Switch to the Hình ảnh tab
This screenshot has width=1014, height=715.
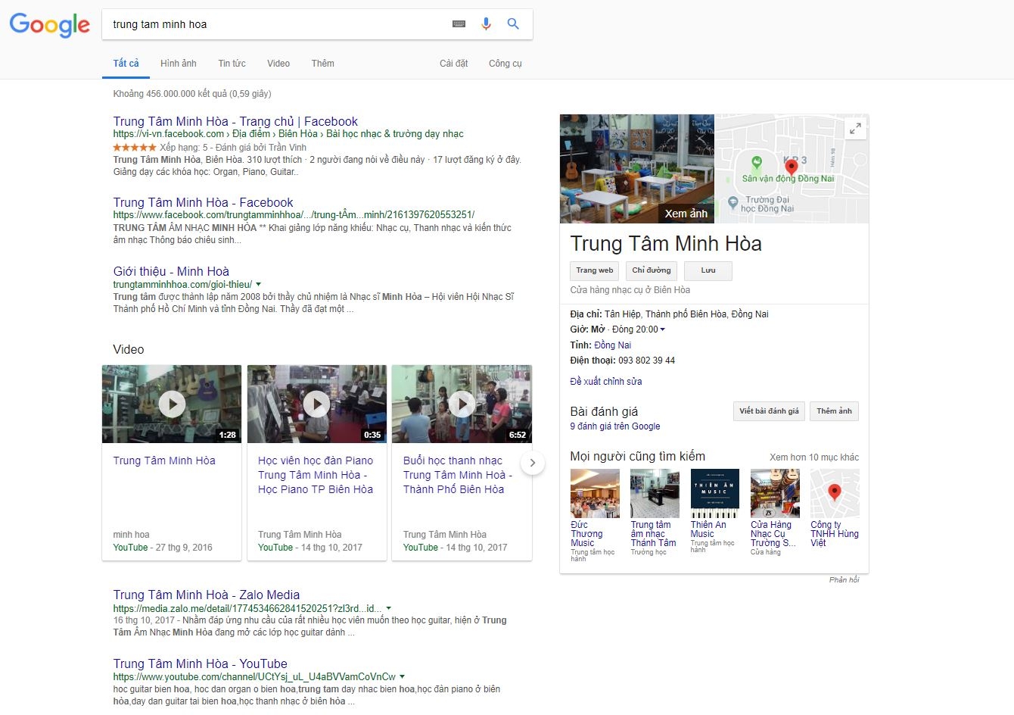pos(178,64)
